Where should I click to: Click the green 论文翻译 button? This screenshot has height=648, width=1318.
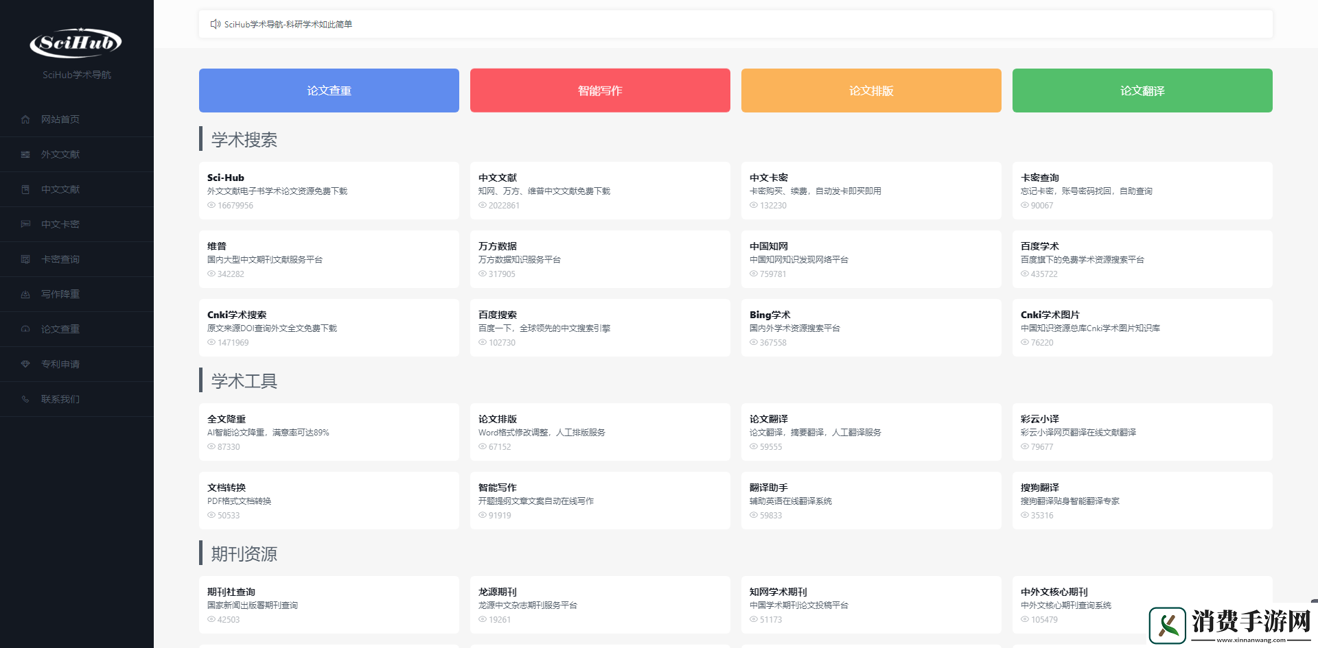tap(1142, 91)
